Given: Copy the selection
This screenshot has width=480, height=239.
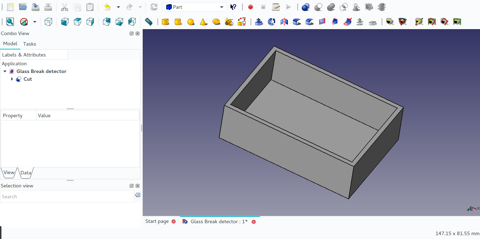Looking at the screenshot, I should (77, 7).
